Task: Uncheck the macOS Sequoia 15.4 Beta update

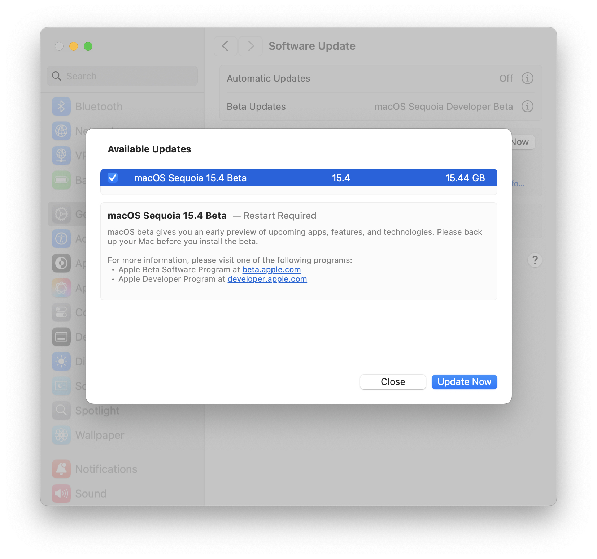Action: click(112, 178)
